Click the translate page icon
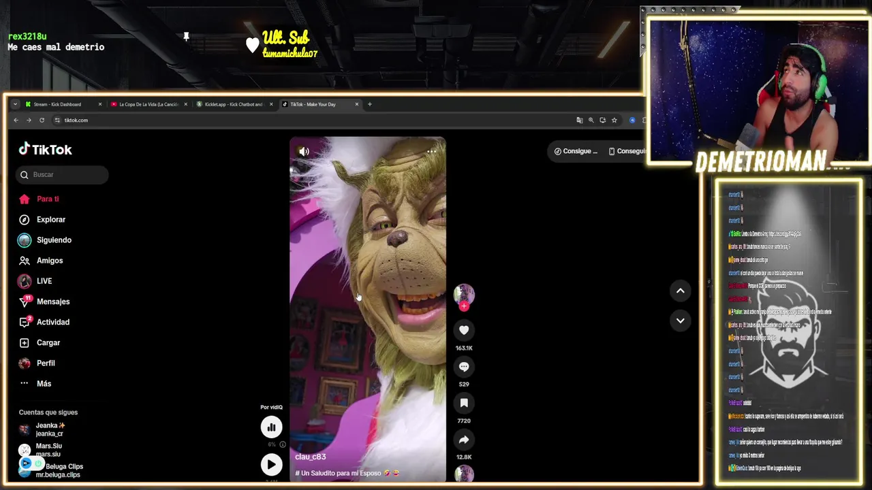Viewport: 872px width, 490px height. click(580, 120)
